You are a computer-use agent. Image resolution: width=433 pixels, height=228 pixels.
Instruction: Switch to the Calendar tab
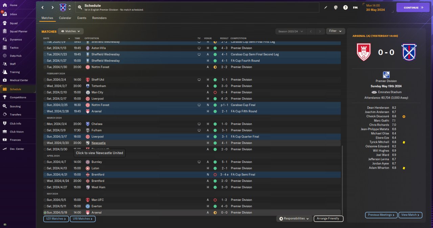(65, 18)
